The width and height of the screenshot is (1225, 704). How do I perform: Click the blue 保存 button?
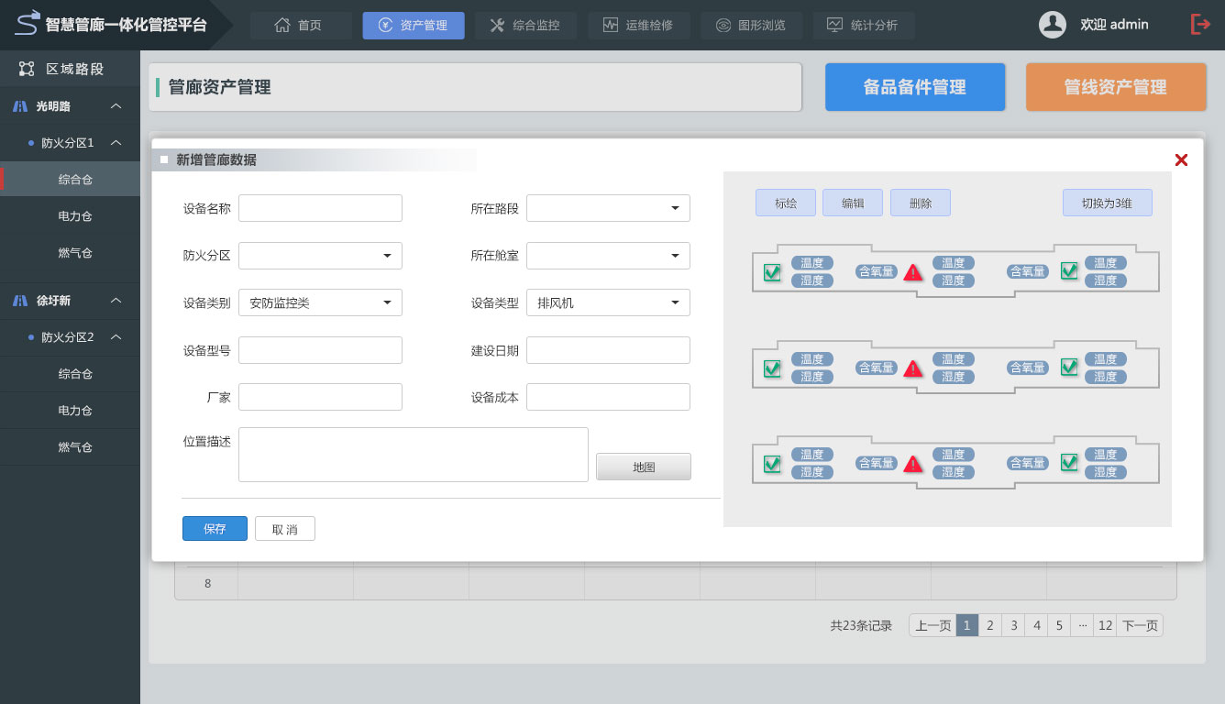coord(215,529)
